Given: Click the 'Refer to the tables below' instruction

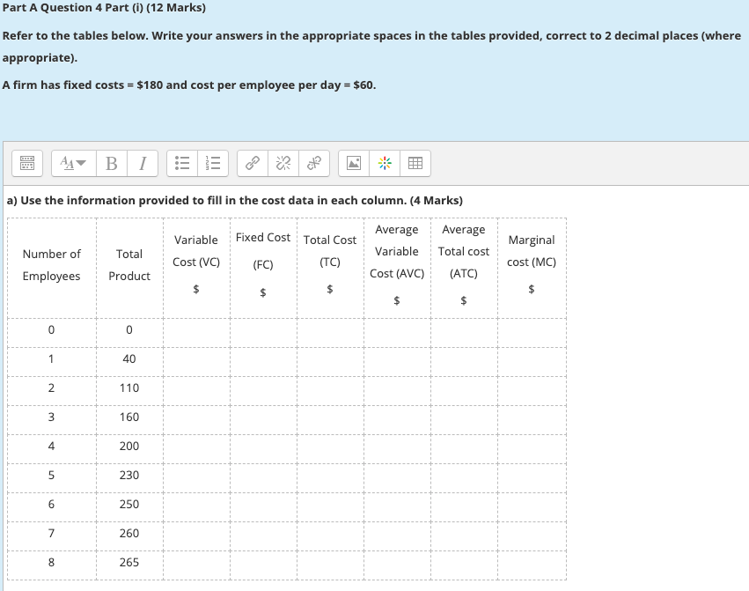Looking at the screenshot, I should [371, 47].
